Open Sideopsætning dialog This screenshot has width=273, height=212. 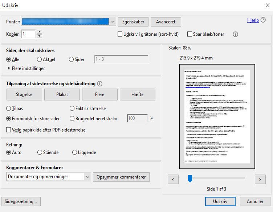click(x=21, y=201)
